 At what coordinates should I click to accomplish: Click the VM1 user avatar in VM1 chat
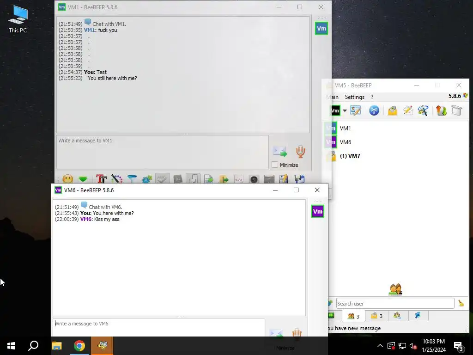coord(321,28)
